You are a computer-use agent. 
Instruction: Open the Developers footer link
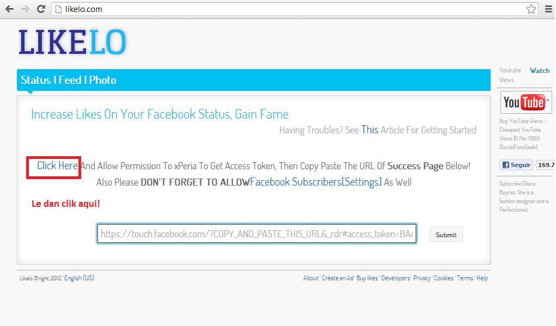pos(395,278)
